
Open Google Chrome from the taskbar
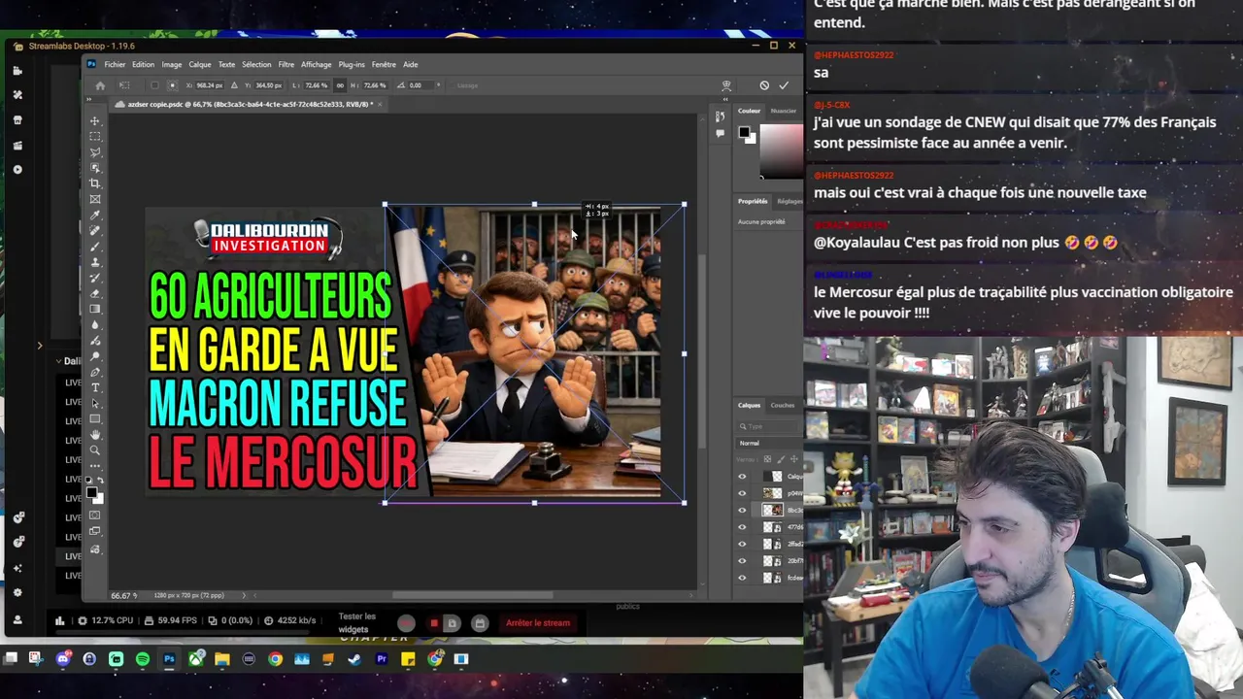276,659
